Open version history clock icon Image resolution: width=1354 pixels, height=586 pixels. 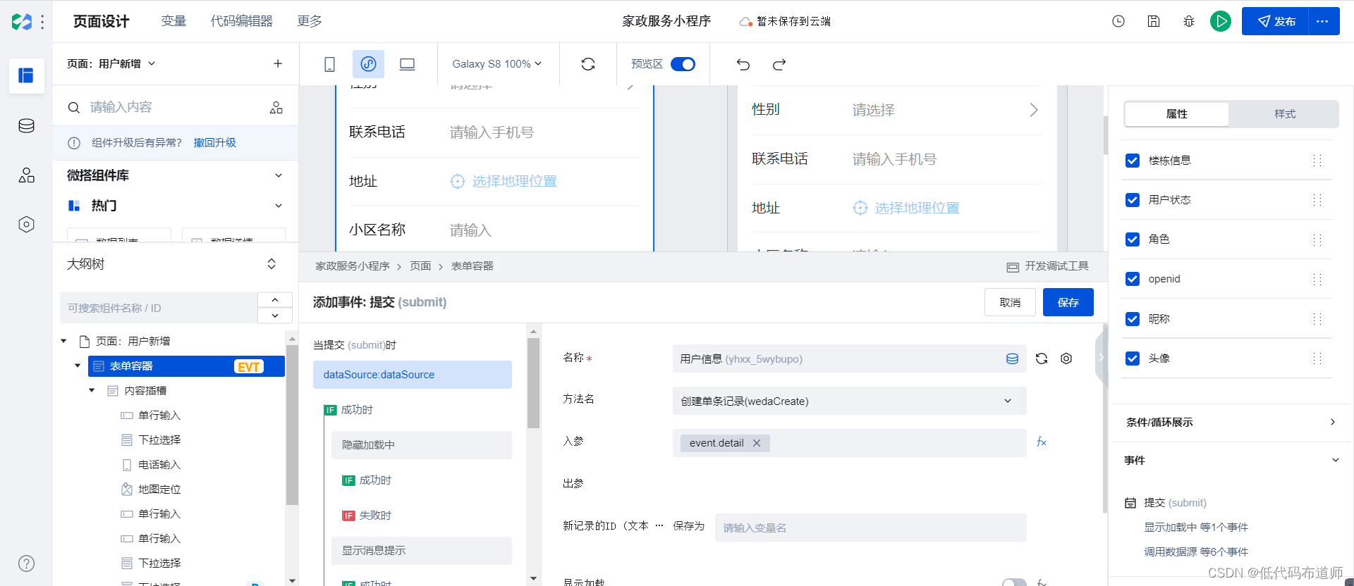[1118, 21]
